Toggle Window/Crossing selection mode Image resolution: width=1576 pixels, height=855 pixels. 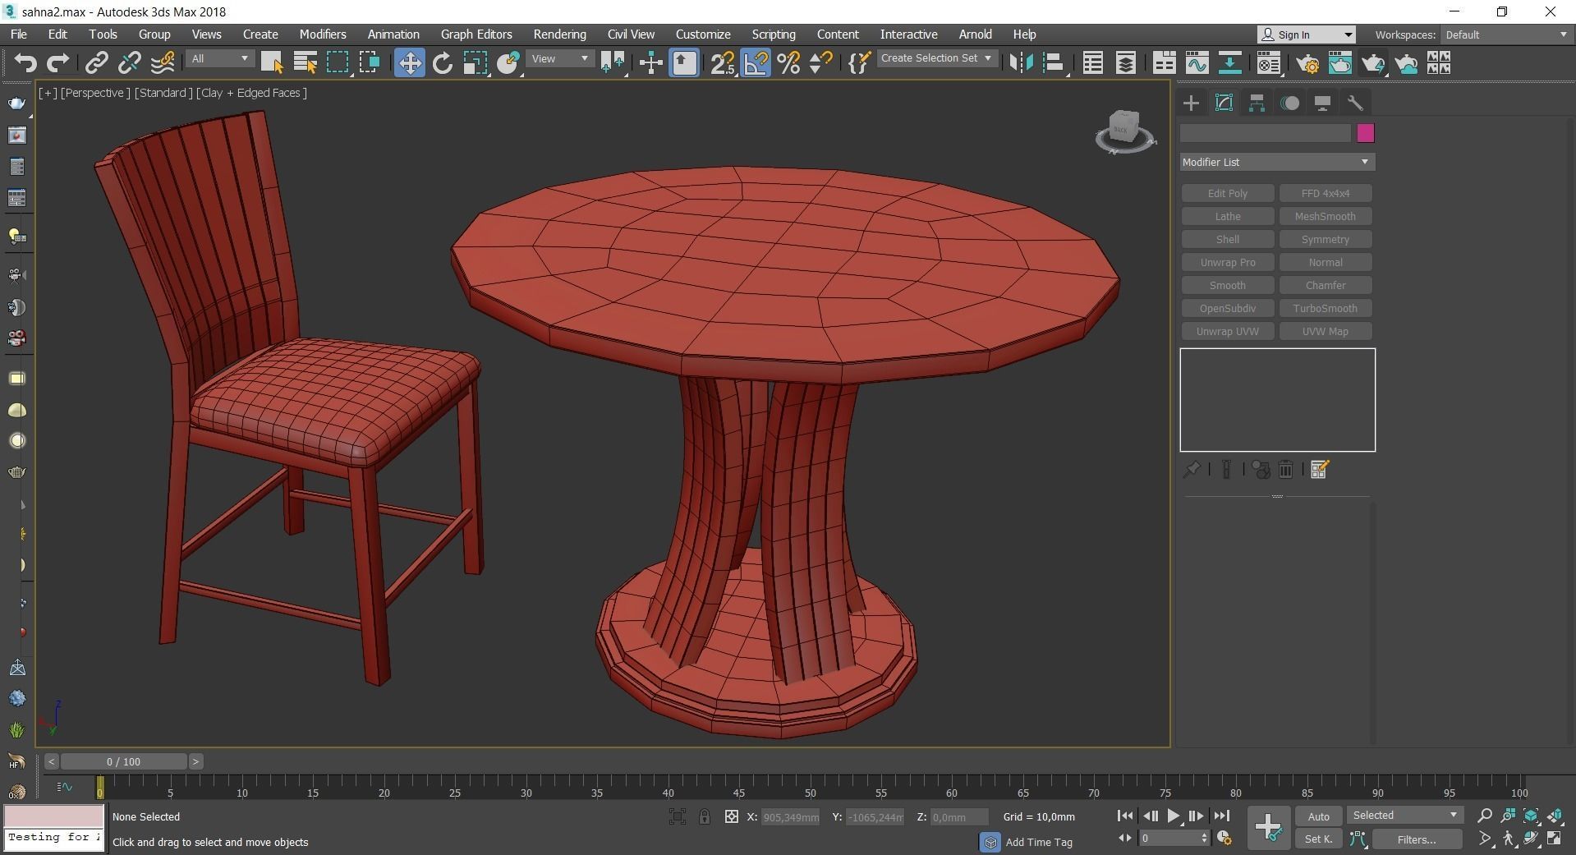(x=370, y=63)
